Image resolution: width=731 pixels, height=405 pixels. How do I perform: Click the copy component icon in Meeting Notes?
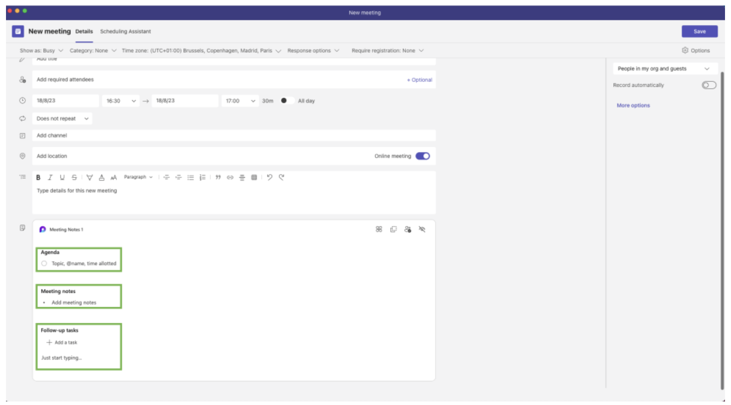(x=393, y=229)
